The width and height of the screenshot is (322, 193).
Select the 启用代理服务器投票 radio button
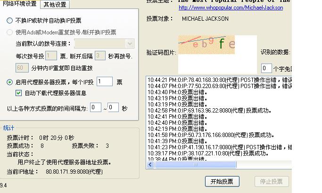[x=10, y=82]
